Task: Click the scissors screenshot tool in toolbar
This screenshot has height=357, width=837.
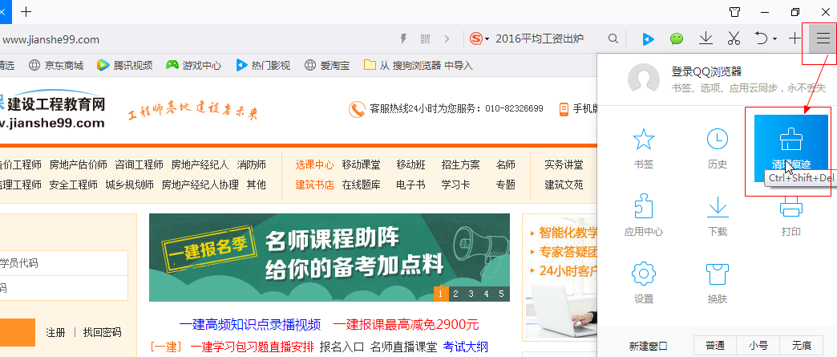Action: [x=733, y=39]
